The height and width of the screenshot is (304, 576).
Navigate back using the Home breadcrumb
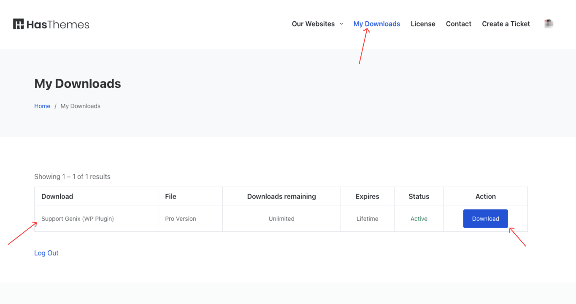(42, 106)
